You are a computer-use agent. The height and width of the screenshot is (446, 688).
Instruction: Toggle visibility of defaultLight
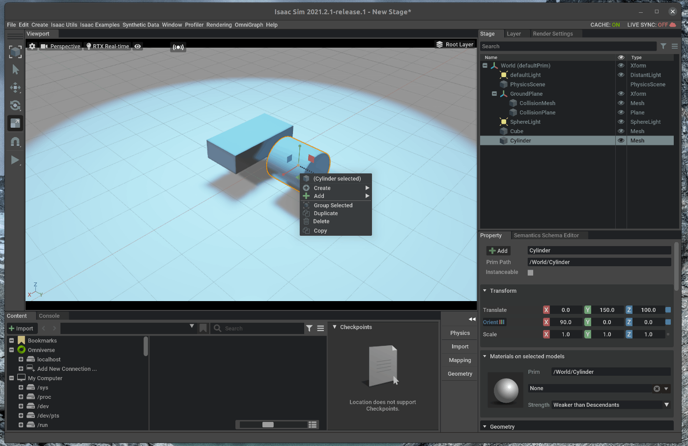pos(621,75)
